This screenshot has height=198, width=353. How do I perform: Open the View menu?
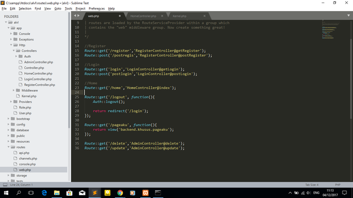[47, 9]
